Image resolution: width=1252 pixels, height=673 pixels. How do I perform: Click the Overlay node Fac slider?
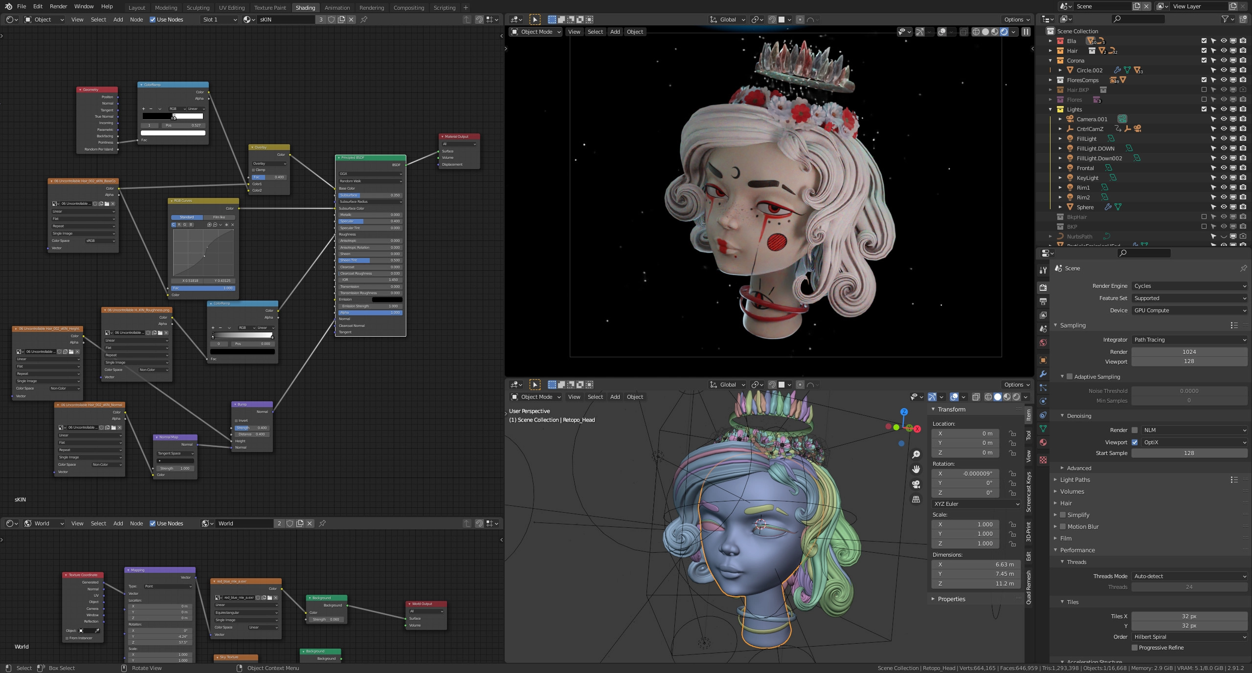[268, 177]
